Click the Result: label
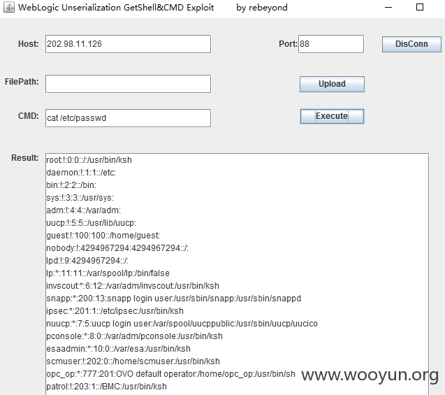Image resolution: width=445 pixels, height=395 pixels. pyautogui.click(x=25, y=158)
